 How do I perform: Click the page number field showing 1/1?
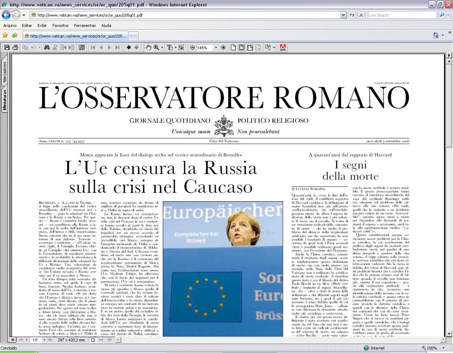pyautogui.click(x=34, y=340)
